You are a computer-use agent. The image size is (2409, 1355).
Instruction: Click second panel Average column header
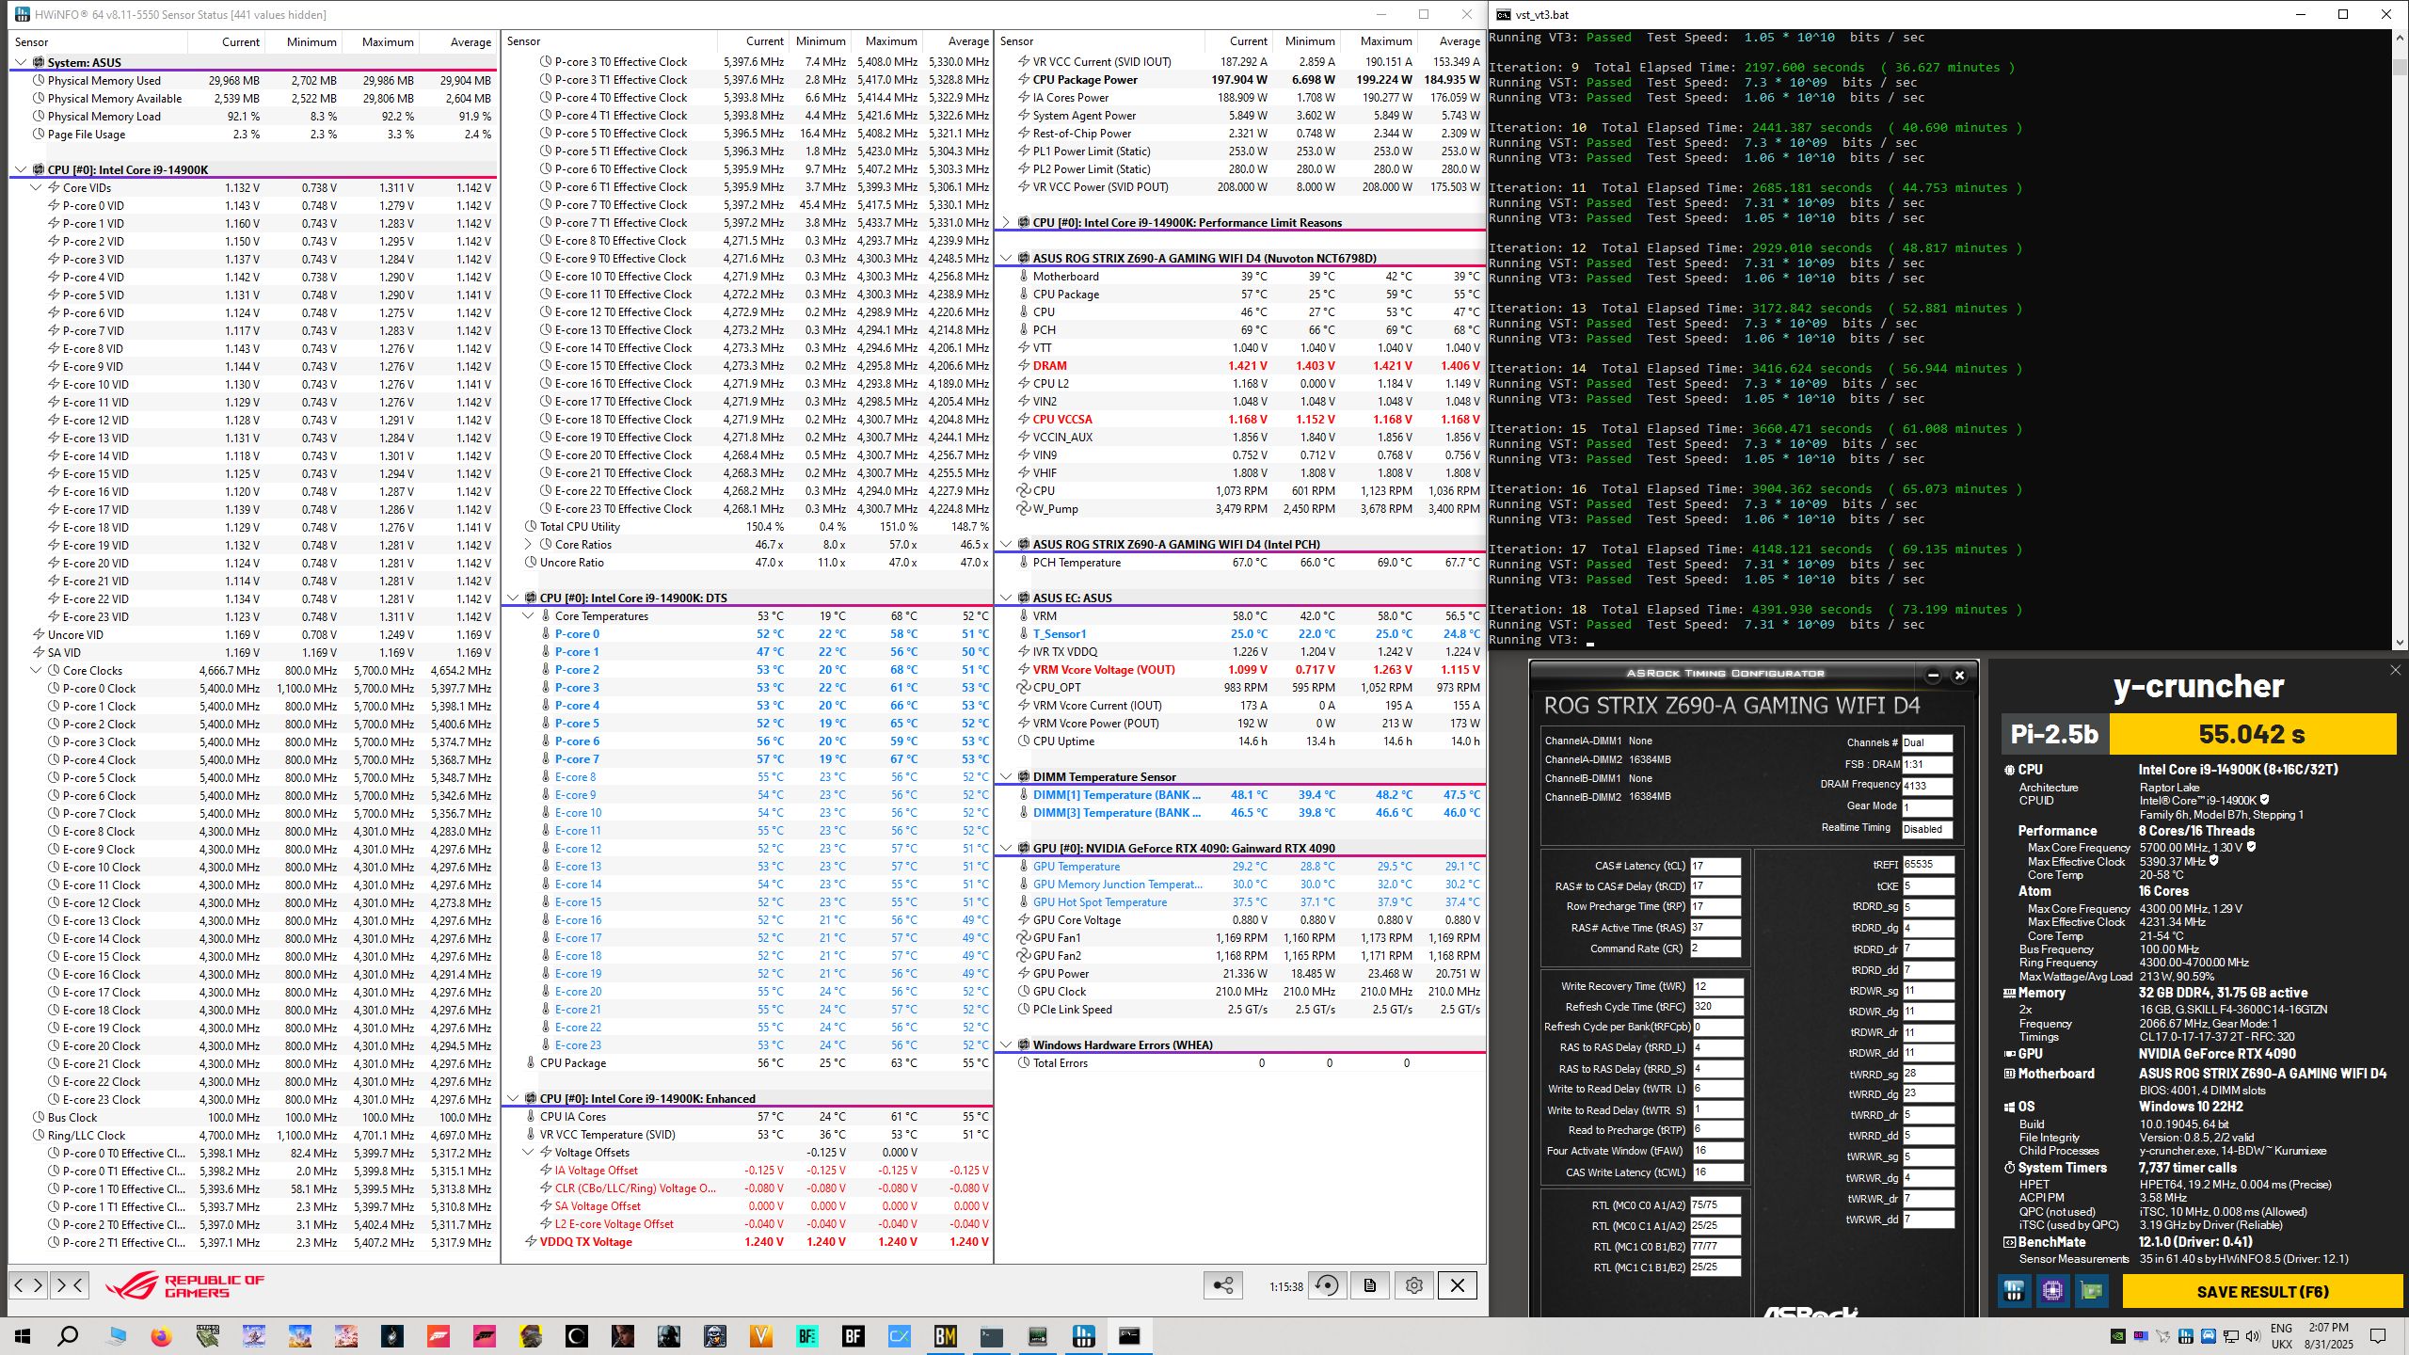pos(957,41)
